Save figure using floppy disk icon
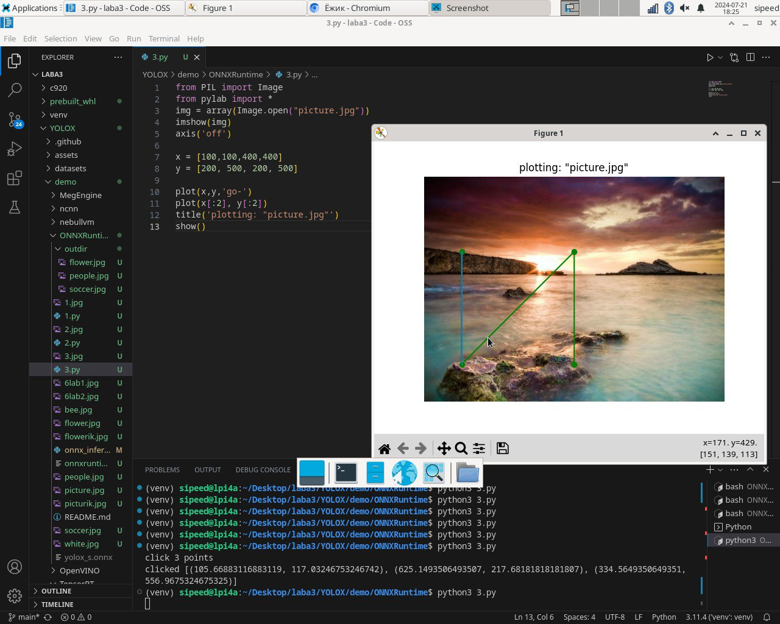 pyautogui.click(x=503, y=449)
